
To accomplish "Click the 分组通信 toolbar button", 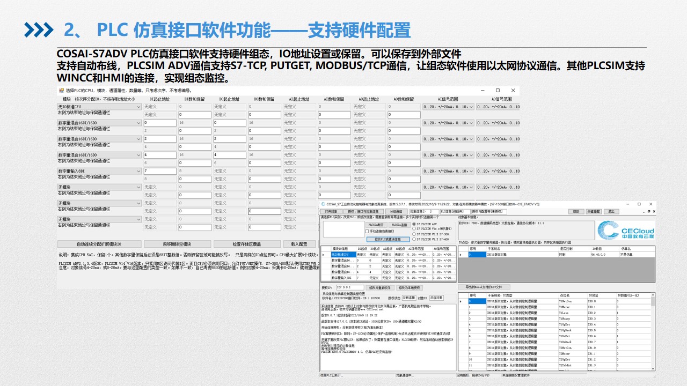I will click(396, 211).
